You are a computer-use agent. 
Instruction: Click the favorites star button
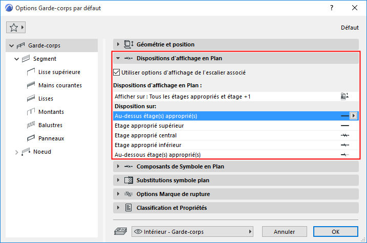tap(16, 27)
